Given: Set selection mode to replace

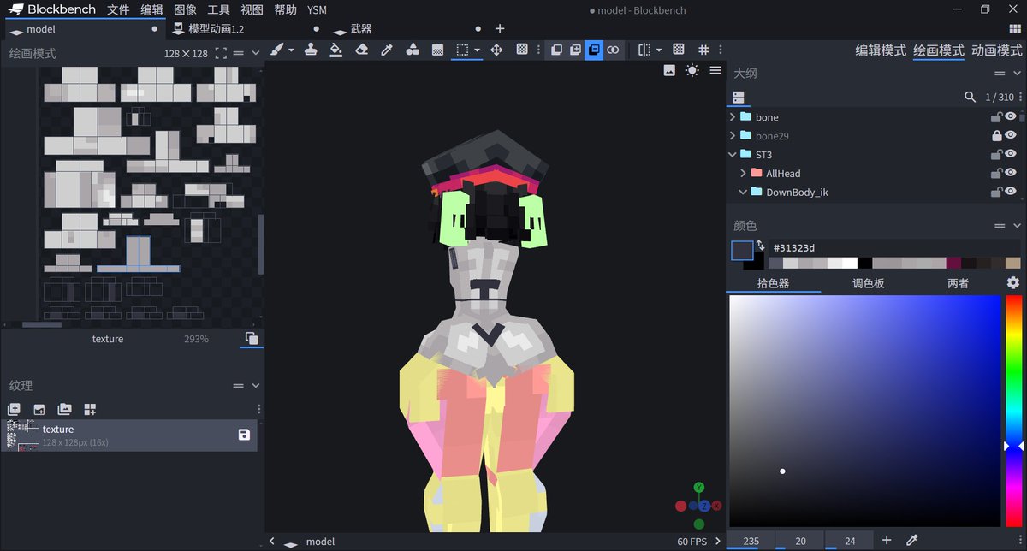Looking at the screenshot, I should (556, 50).
